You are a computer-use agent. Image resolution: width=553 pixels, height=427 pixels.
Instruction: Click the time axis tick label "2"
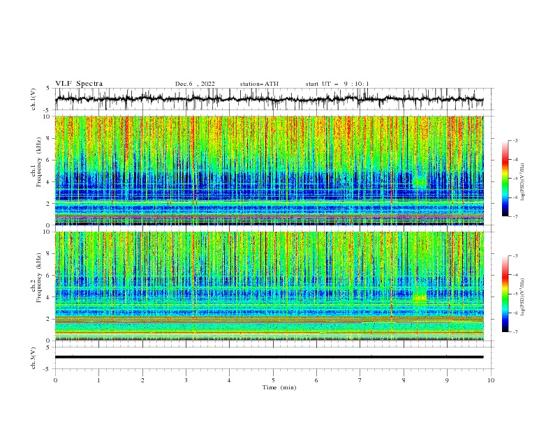tap(142, 380)
